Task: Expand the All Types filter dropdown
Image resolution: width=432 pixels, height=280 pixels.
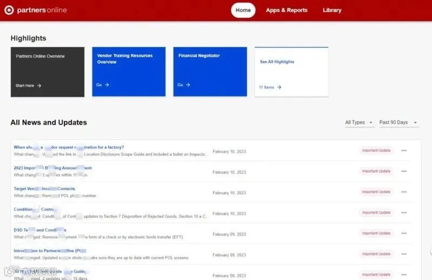Action: 359,122
